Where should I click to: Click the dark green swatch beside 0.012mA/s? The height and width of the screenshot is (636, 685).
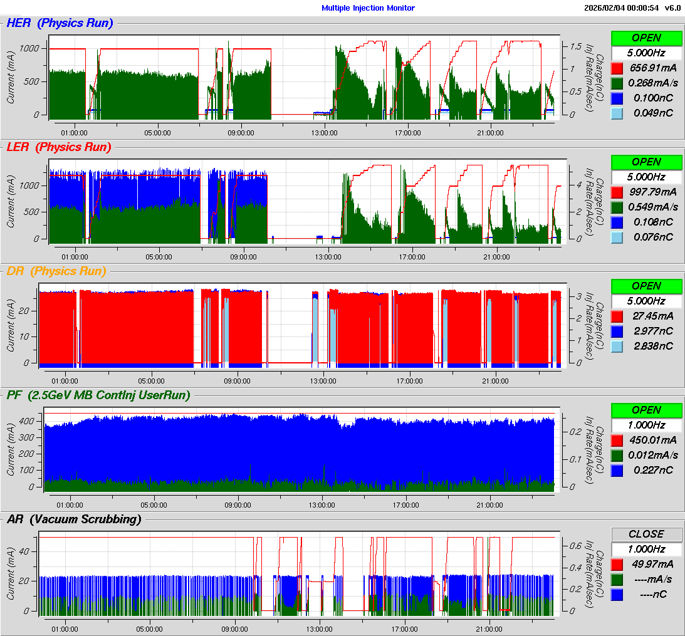click(x=617, y=455)
